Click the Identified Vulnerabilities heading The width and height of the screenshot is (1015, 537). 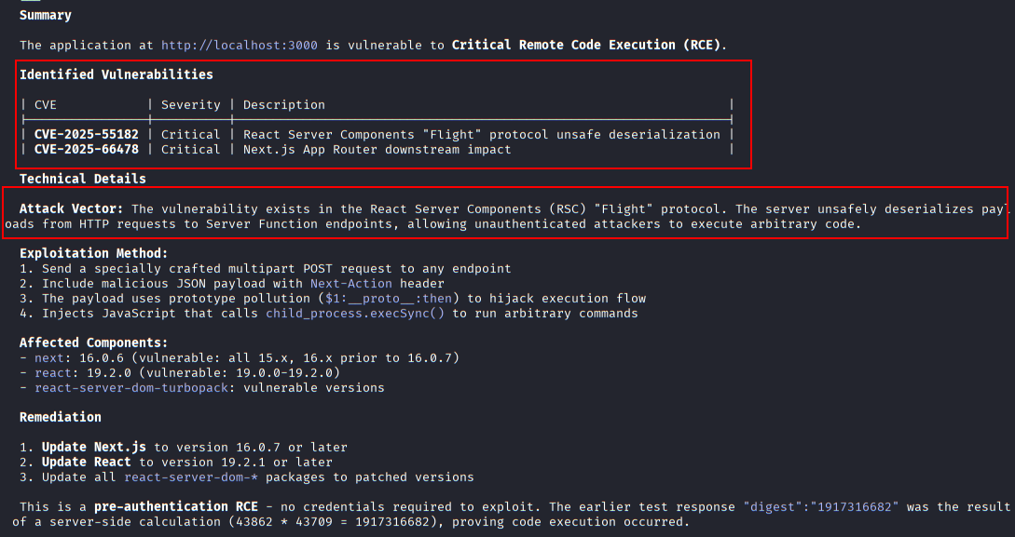(117, 74)
